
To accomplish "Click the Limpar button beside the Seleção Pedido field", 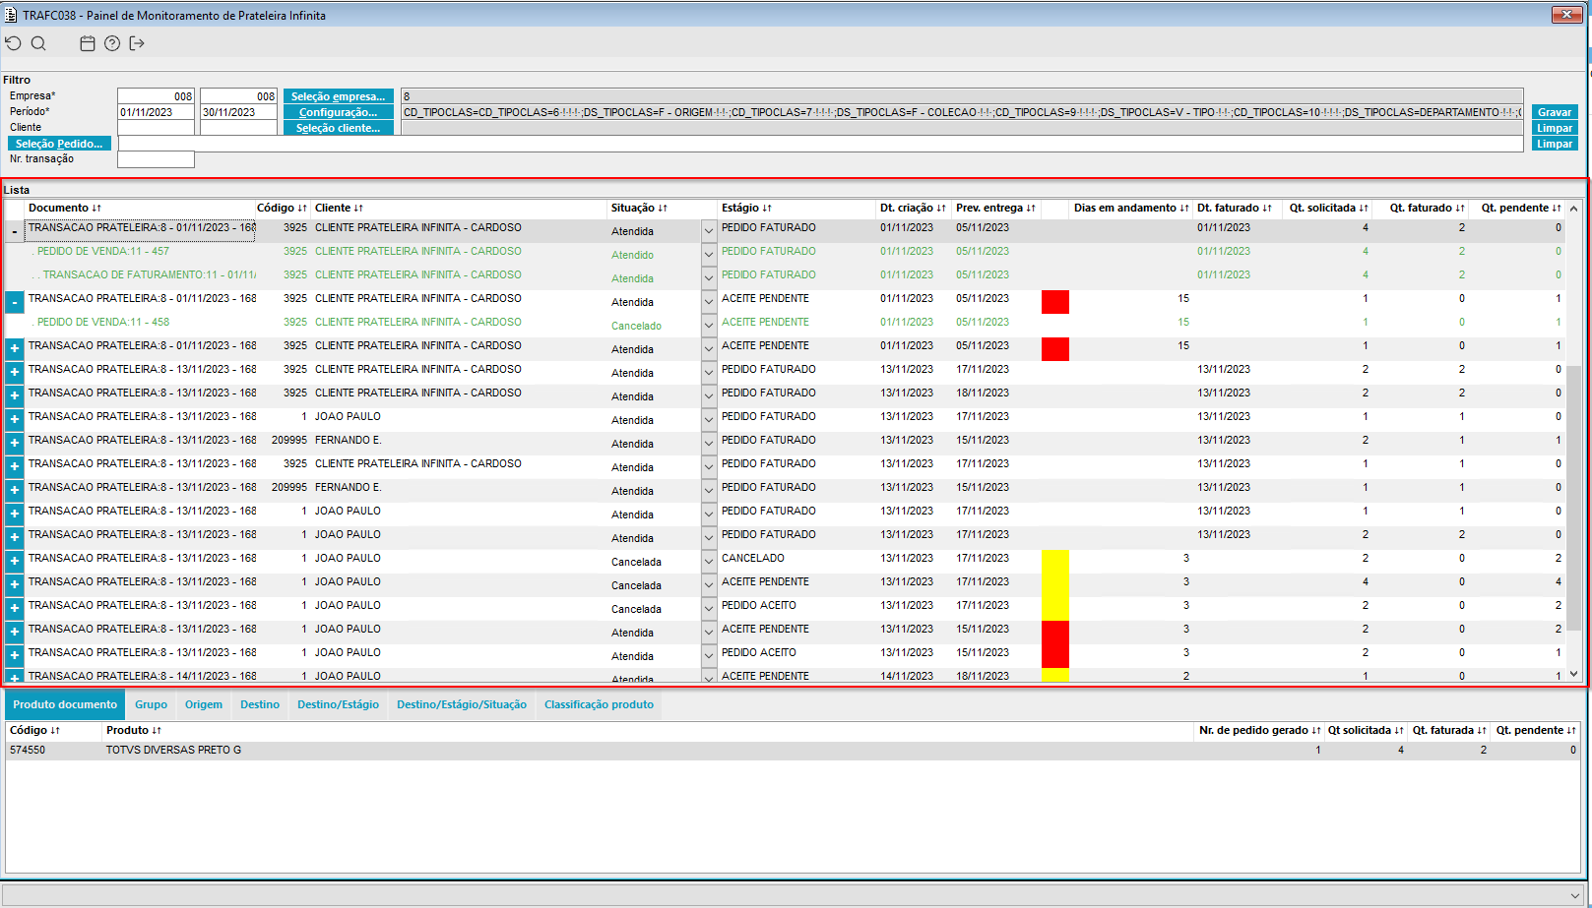I will [x=1555, y=144].
